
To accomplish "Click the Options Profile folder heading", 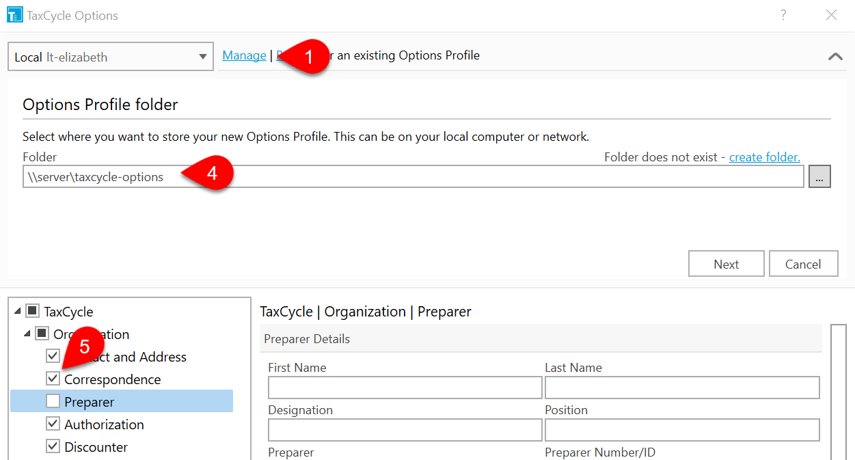I will pyautogui.click(x=100, y=105).
